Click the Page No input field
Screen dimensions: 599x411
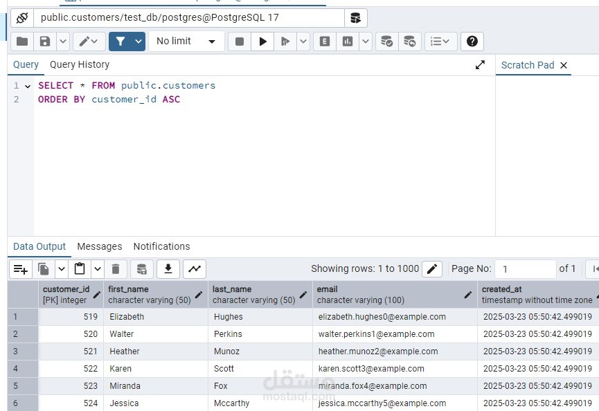coord(526,269)
